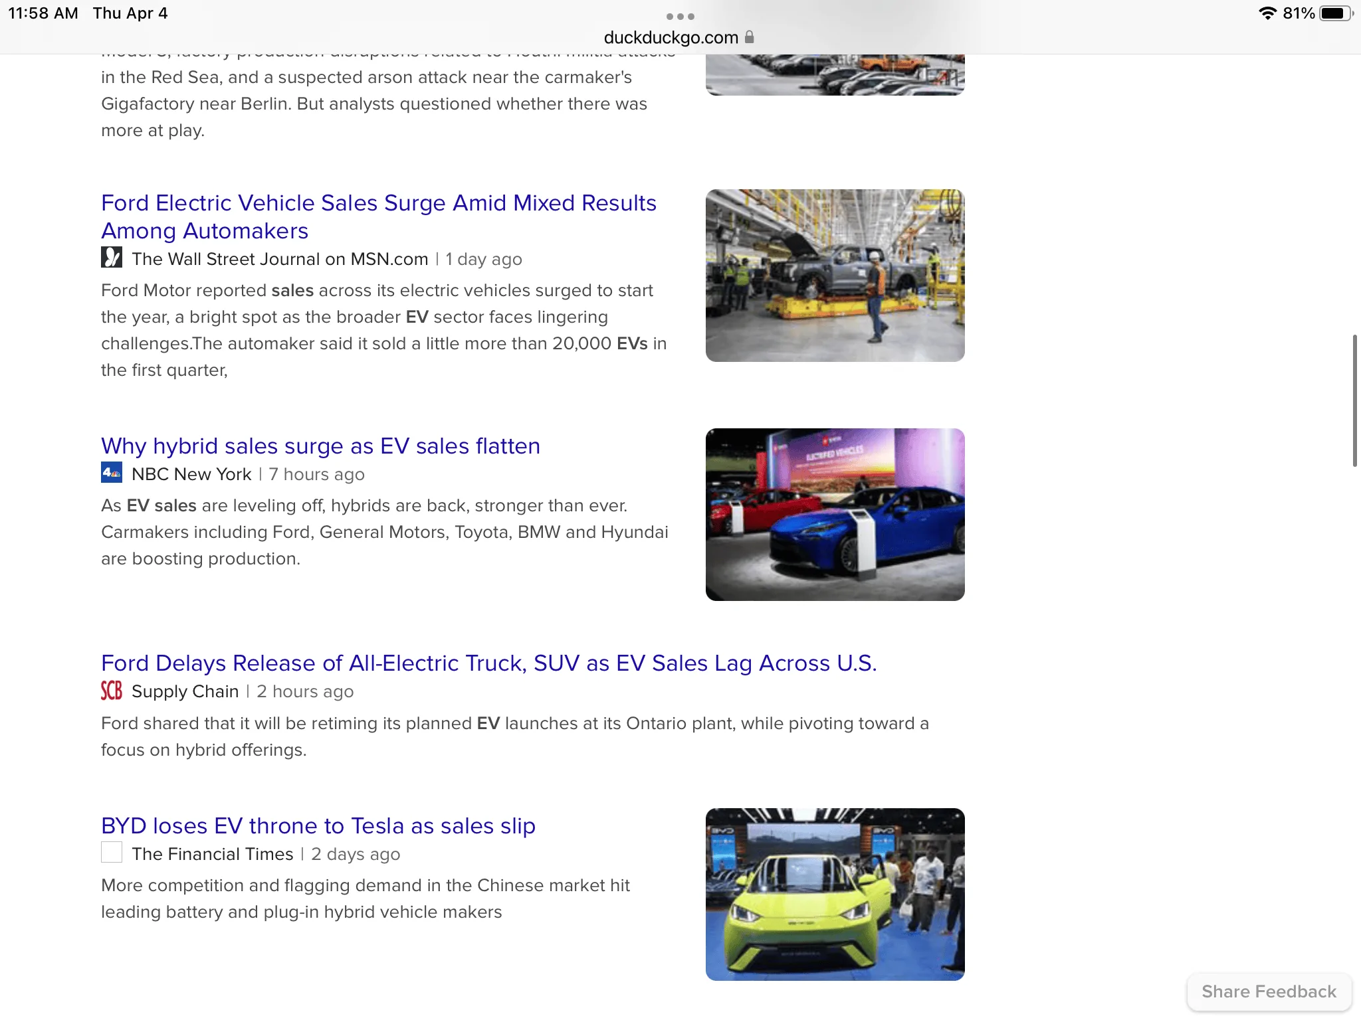Click the '1 day ago' timestamp
This screenshot has height=1020, width=1361.
click(x=484, y=259)
